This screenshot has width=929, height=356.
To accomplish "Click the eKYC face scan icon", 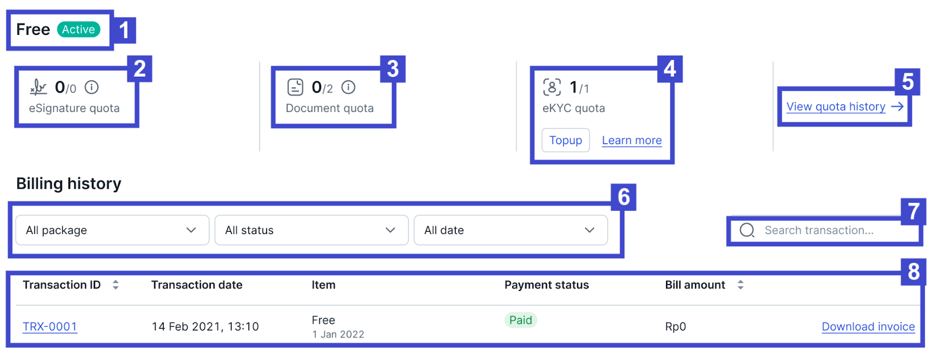I will [552, 87].
